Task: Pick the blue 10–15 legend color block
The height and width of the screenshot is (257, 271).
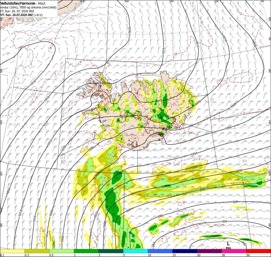Action: pos(160,251)
